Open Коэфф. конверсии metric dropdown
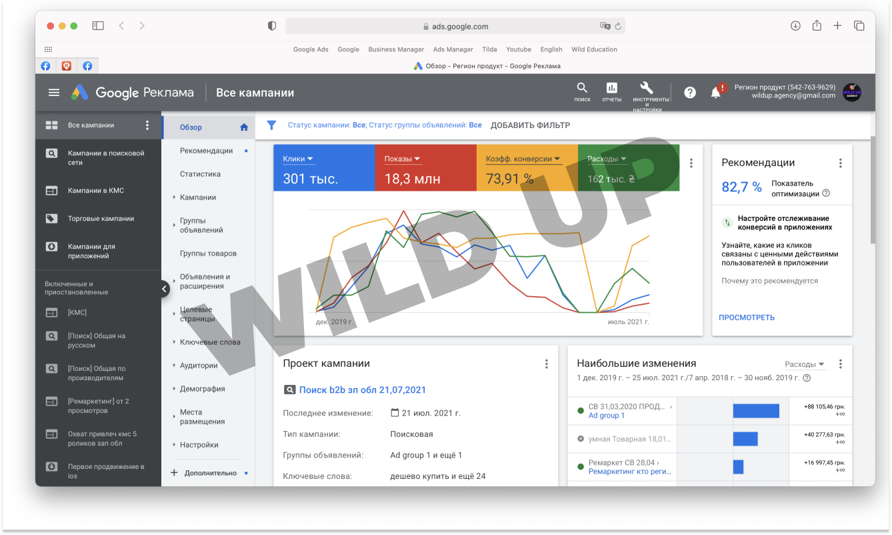This screenshot has height=535, width=892. [x=523, y=159]
